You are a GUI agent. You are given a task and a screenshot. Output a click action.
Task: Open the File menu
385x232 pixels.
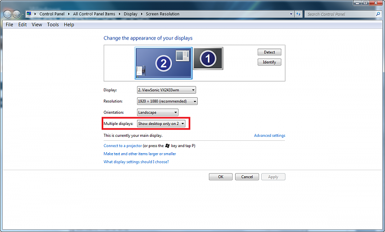coord(9,25)
